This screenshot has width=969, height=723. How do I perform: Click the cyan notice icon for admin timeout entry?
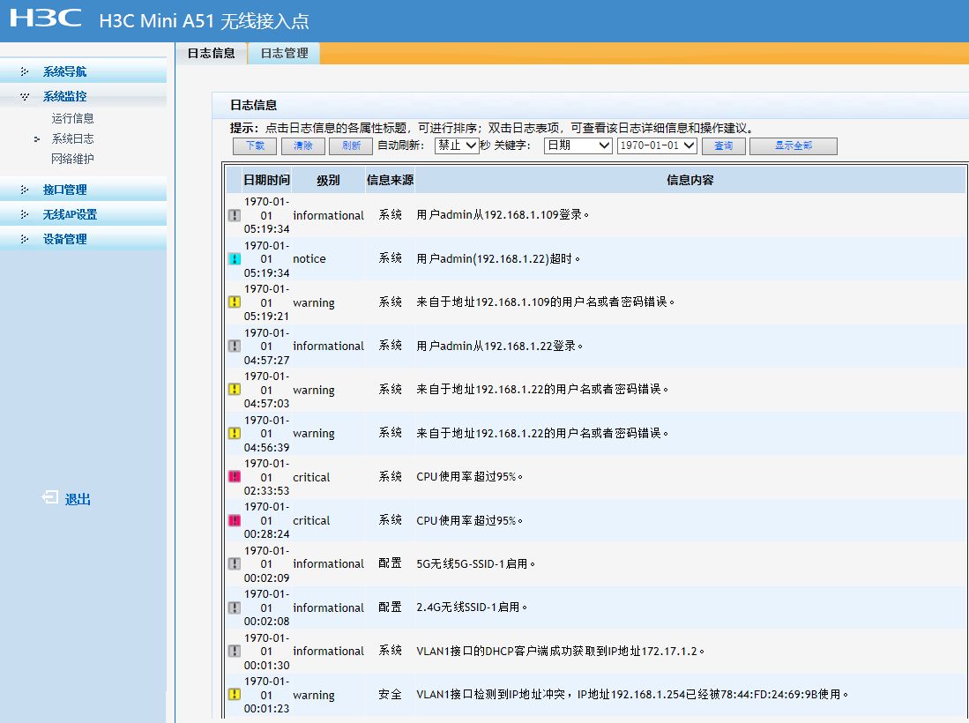pyautogui.click(x=235, y=259)
